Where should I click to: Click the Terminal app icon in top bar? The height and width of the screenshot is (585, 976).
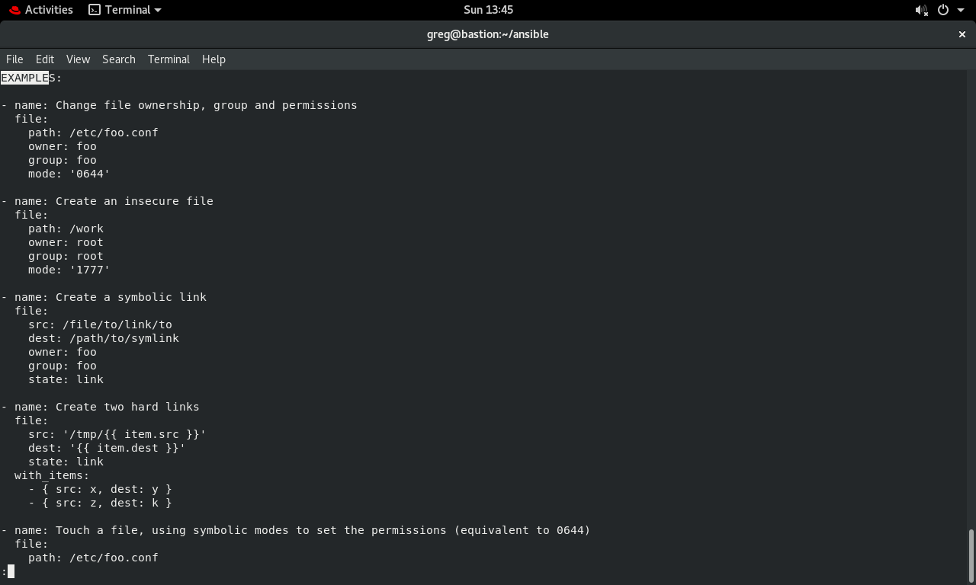95,10
